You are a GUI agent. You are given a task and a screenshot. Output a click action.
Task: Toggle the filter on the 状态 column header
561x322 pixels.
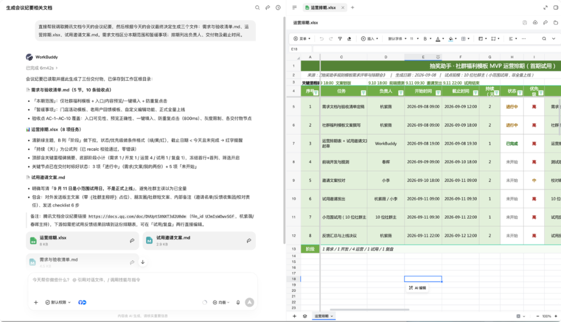[x=520, y=93]
